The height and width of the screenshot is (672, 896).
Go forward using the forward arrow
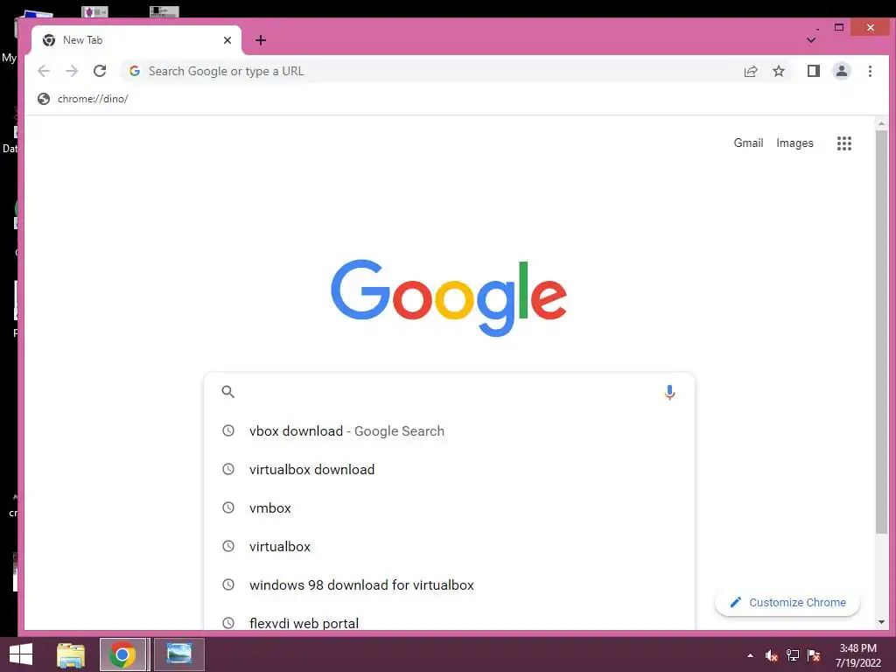[72, 71]
